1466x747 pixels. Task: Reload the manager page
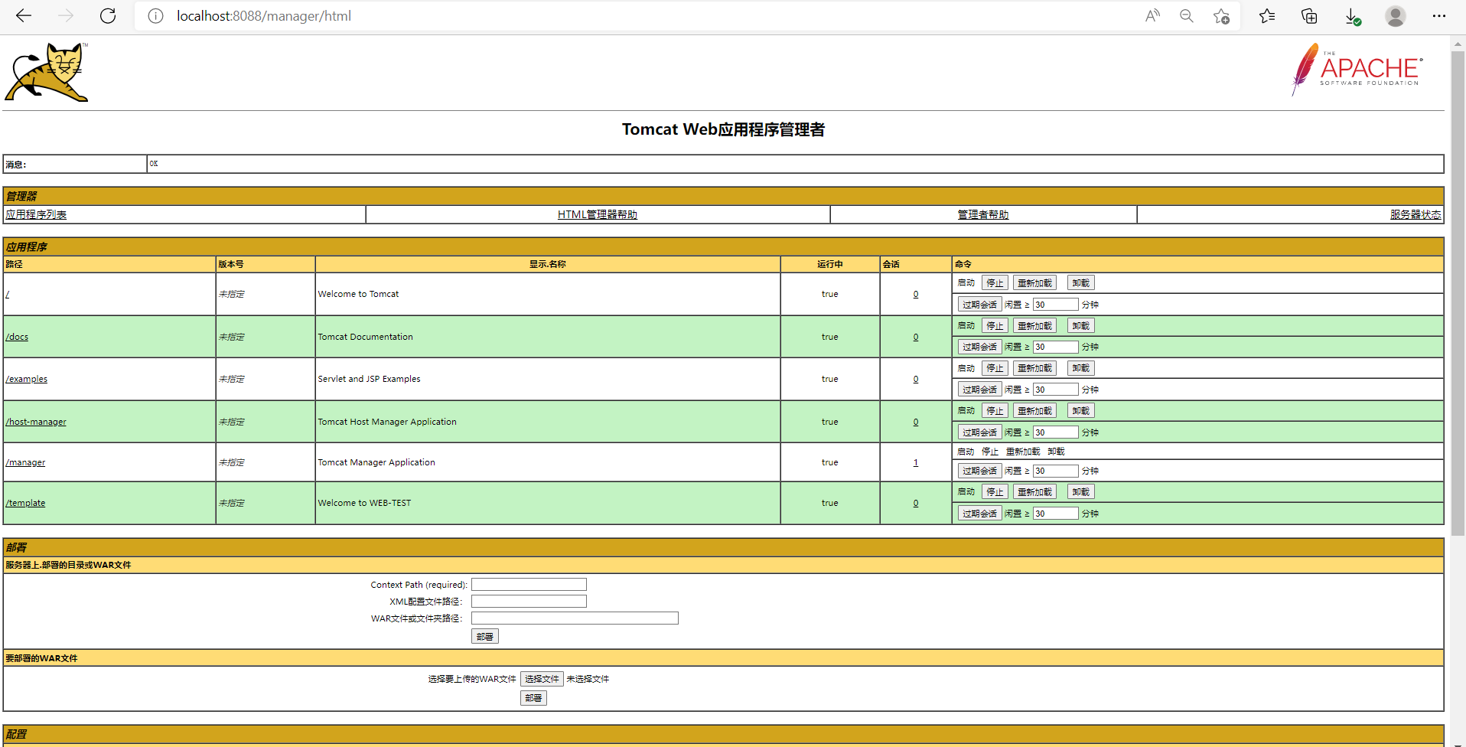pos(108,16)
